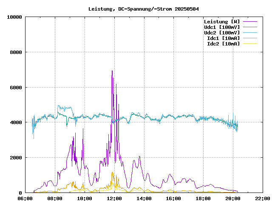Click the highest purple power peak near 12:00
Screen dimensions: 272x204
click(x=112, y=71)
